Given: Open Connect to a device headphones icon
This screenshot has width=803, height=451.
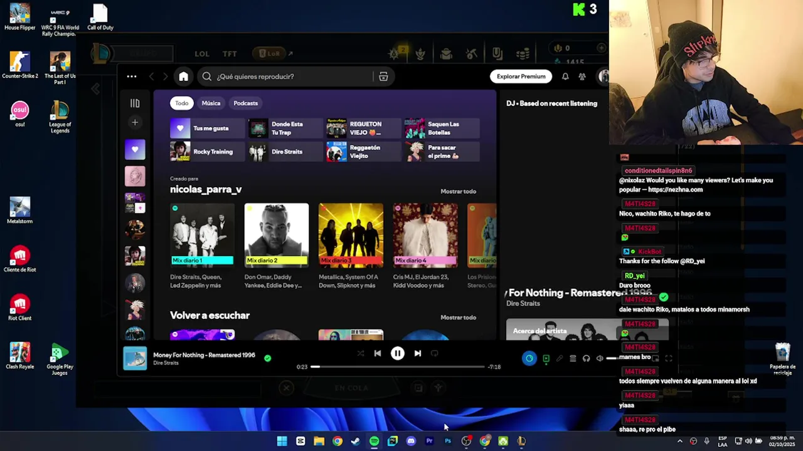Looking at the screenshot, I should 586,358.
